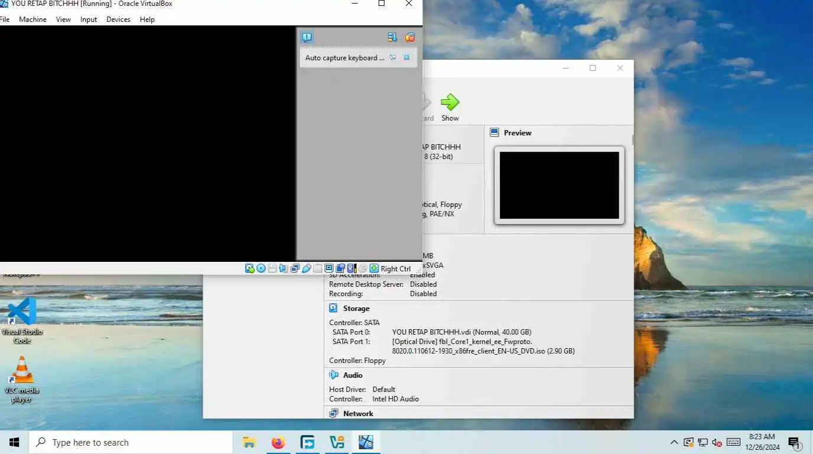The height and width of the screenshot is (454, 813).
Task: Switch to the VirtualBox Manager taskbar icon
Action: click(x=337, y=442)
